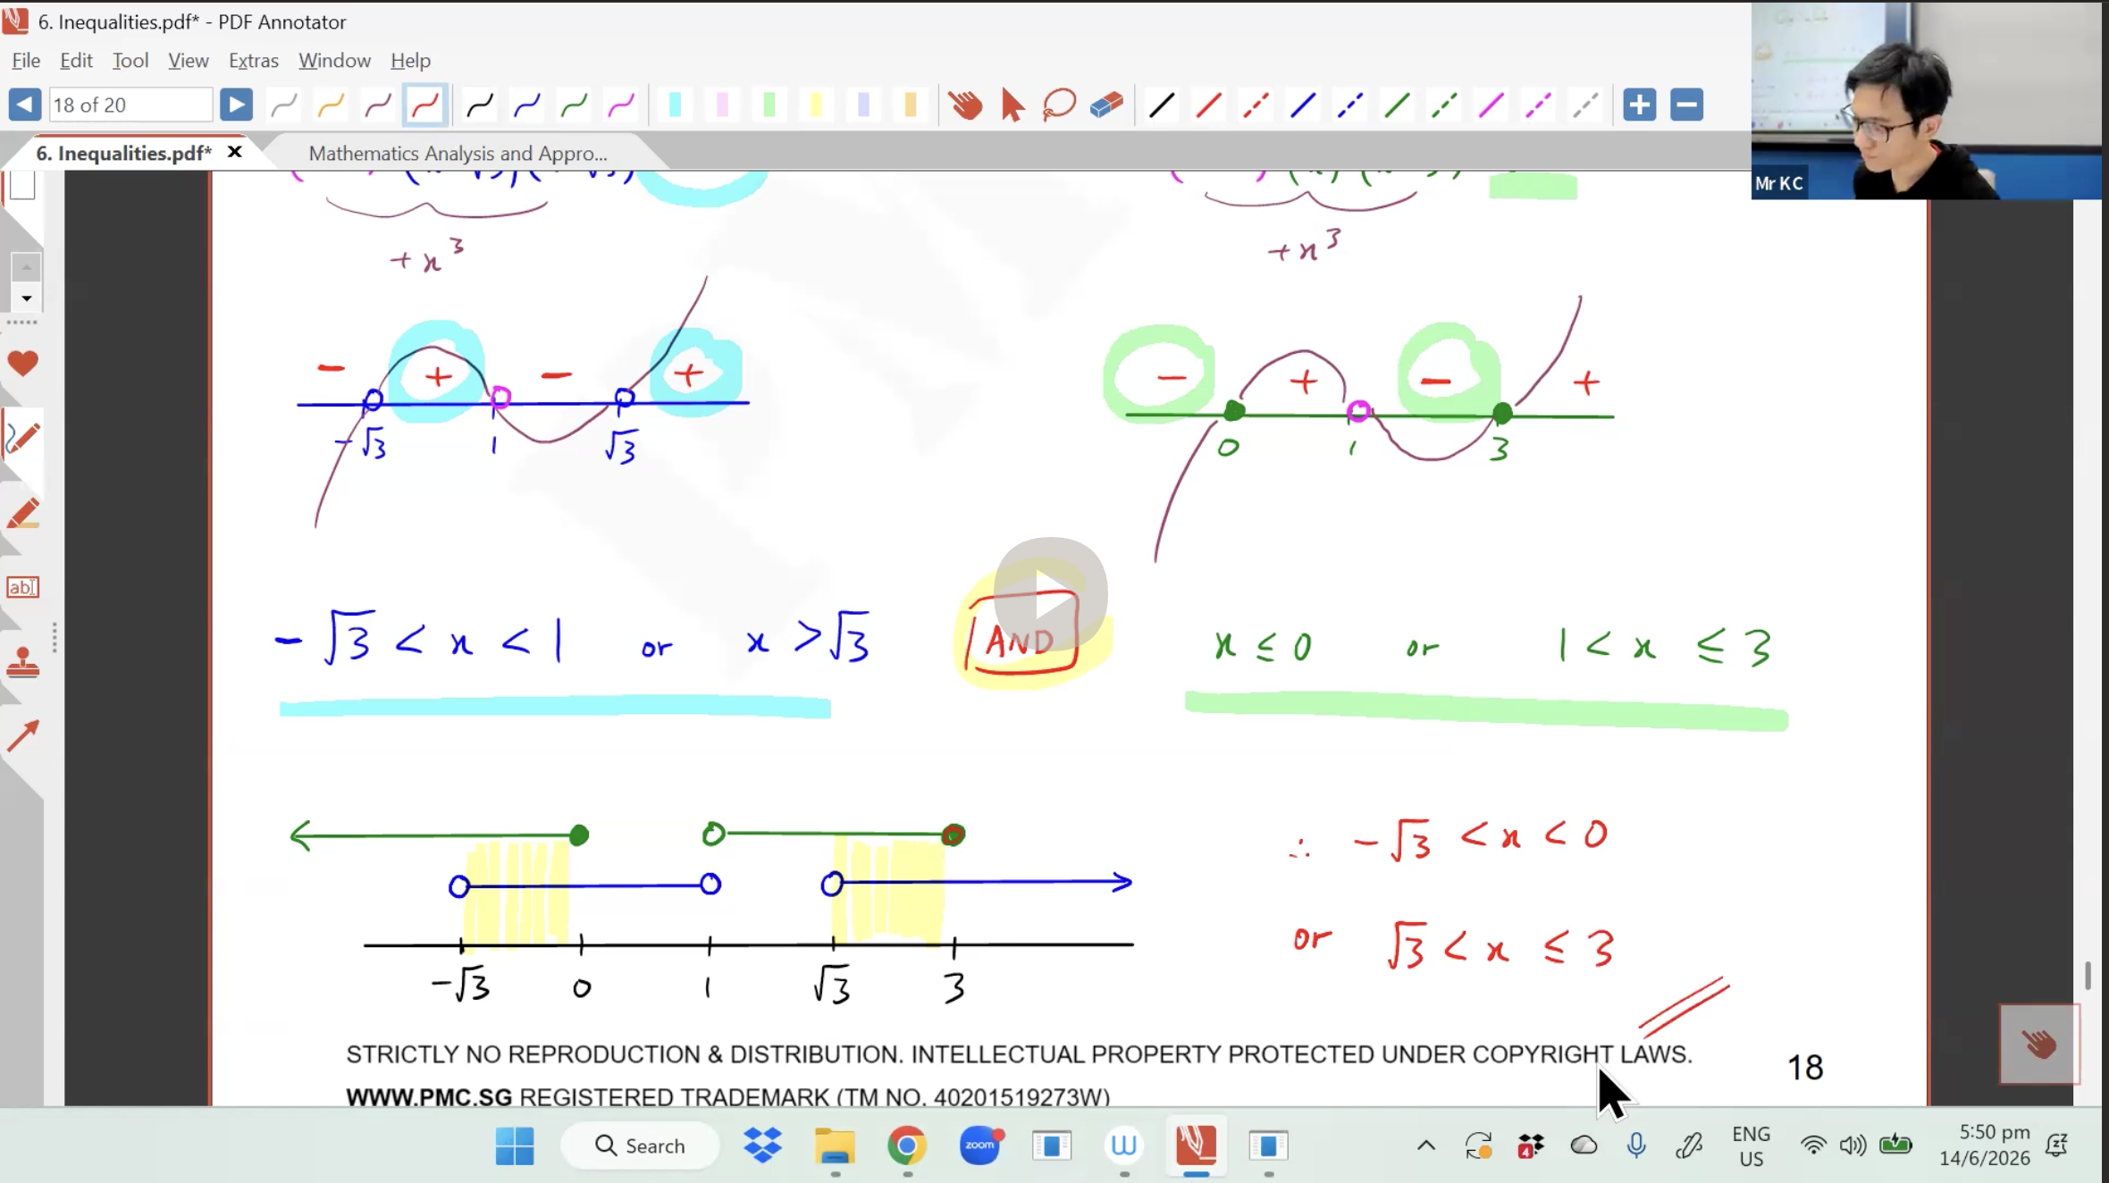Open the Extras menu
The height and width of the screenshot is (1183, 2109).
pyautogui.click(x=254, y=60)
